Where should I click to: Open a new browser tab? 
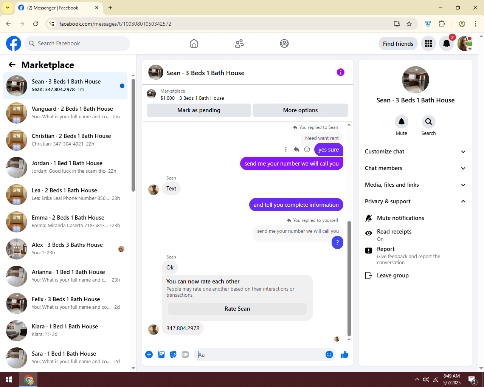[x=110, y=8]
